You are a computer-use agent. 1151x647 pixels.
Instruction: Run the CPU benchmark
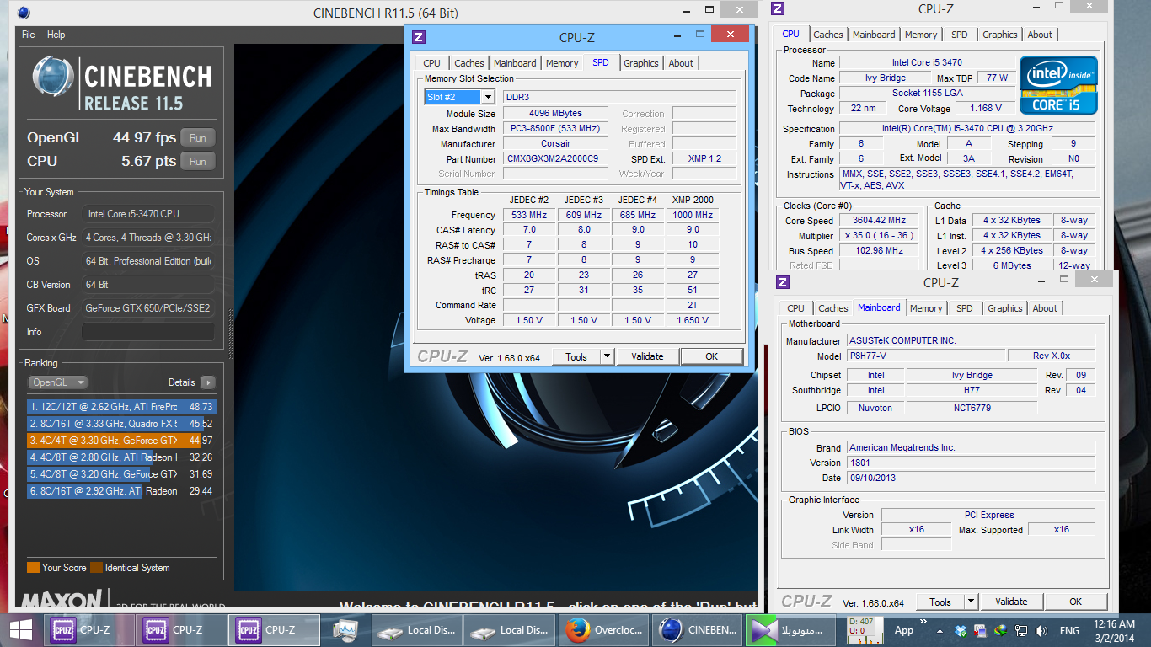pos(198,162)
